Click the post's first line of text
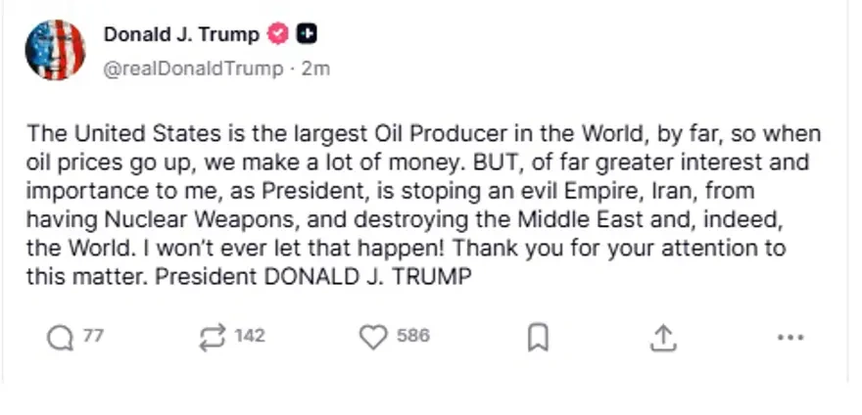The image size is (862, 415). pyautogui.click(x=423, y=134)
